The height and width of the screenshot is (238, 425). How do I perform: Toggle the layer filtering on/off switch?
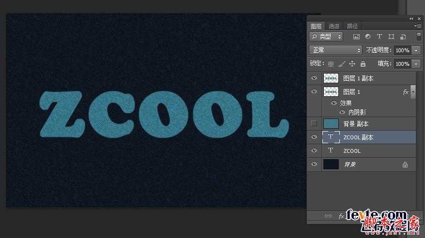(x=419, y=37)
